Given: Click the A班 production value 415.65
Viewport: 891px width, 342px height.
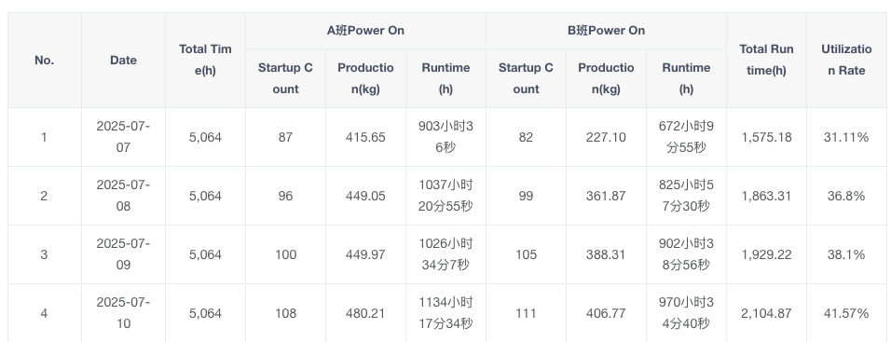Looking at the screenshot, I should click(365, 138).
